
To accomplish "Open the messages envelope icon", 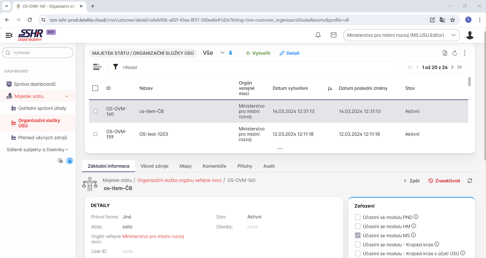I will tap(334, 35).
